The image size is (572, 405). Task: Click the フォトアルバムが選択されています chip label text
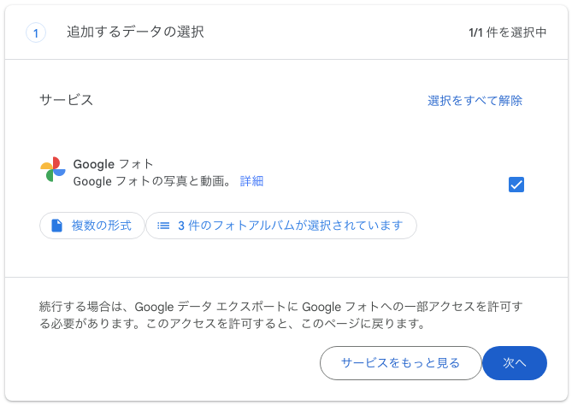308,226
